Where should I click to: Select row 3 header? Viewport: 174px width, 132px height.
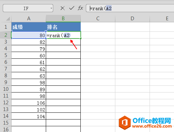(x=6, y=42)
